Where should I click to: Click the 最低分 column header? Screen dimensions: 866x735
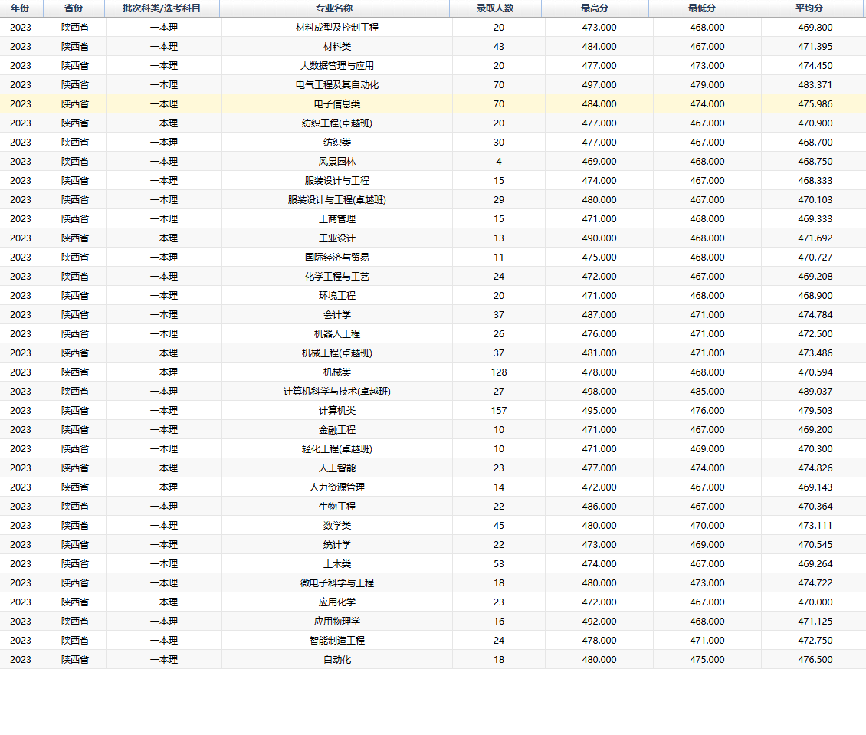(x=702, y=8)
